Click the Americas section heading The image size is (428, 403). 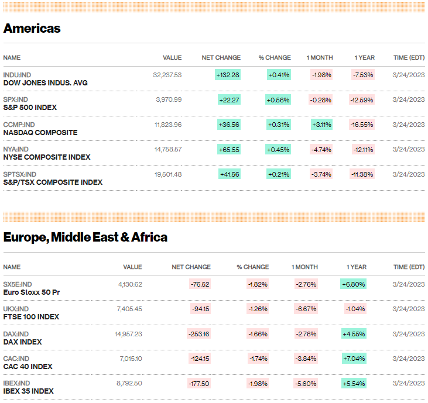pyautogui.click(x=32, y=28)
